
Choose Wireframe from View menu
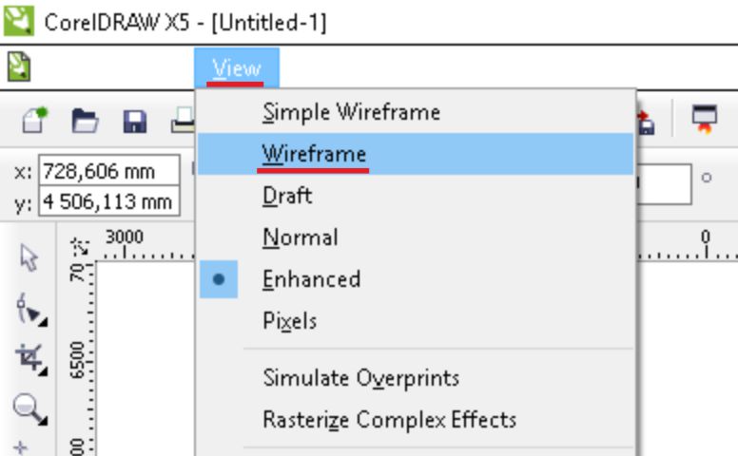click(x=314, y=154)
